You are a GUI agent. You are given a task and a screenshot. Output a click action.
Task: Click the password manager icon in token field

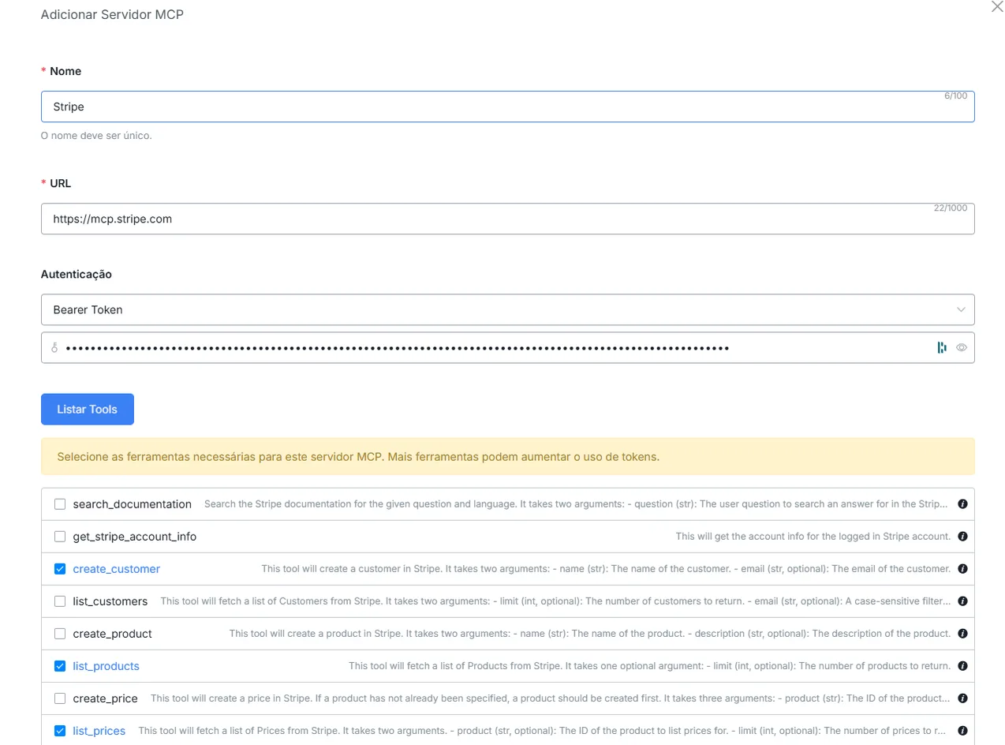pos(942,347)
